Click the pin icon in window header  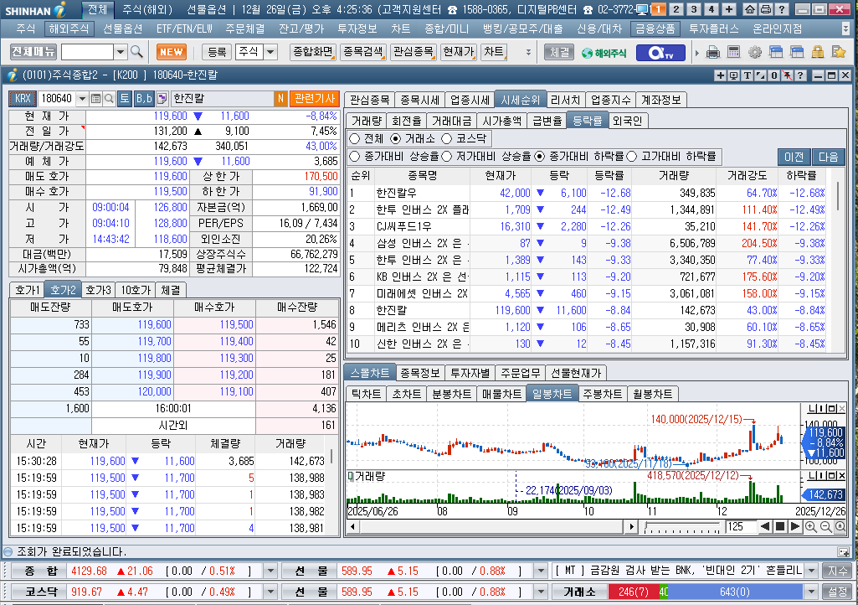point(787,75)
